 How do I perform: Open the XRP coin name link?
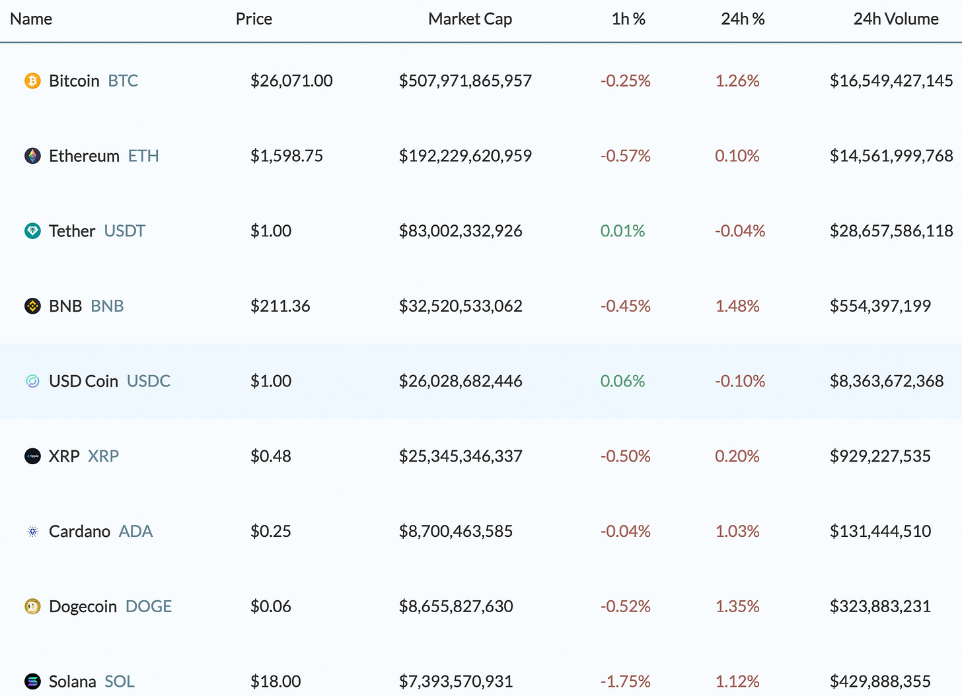coord(64,456)
